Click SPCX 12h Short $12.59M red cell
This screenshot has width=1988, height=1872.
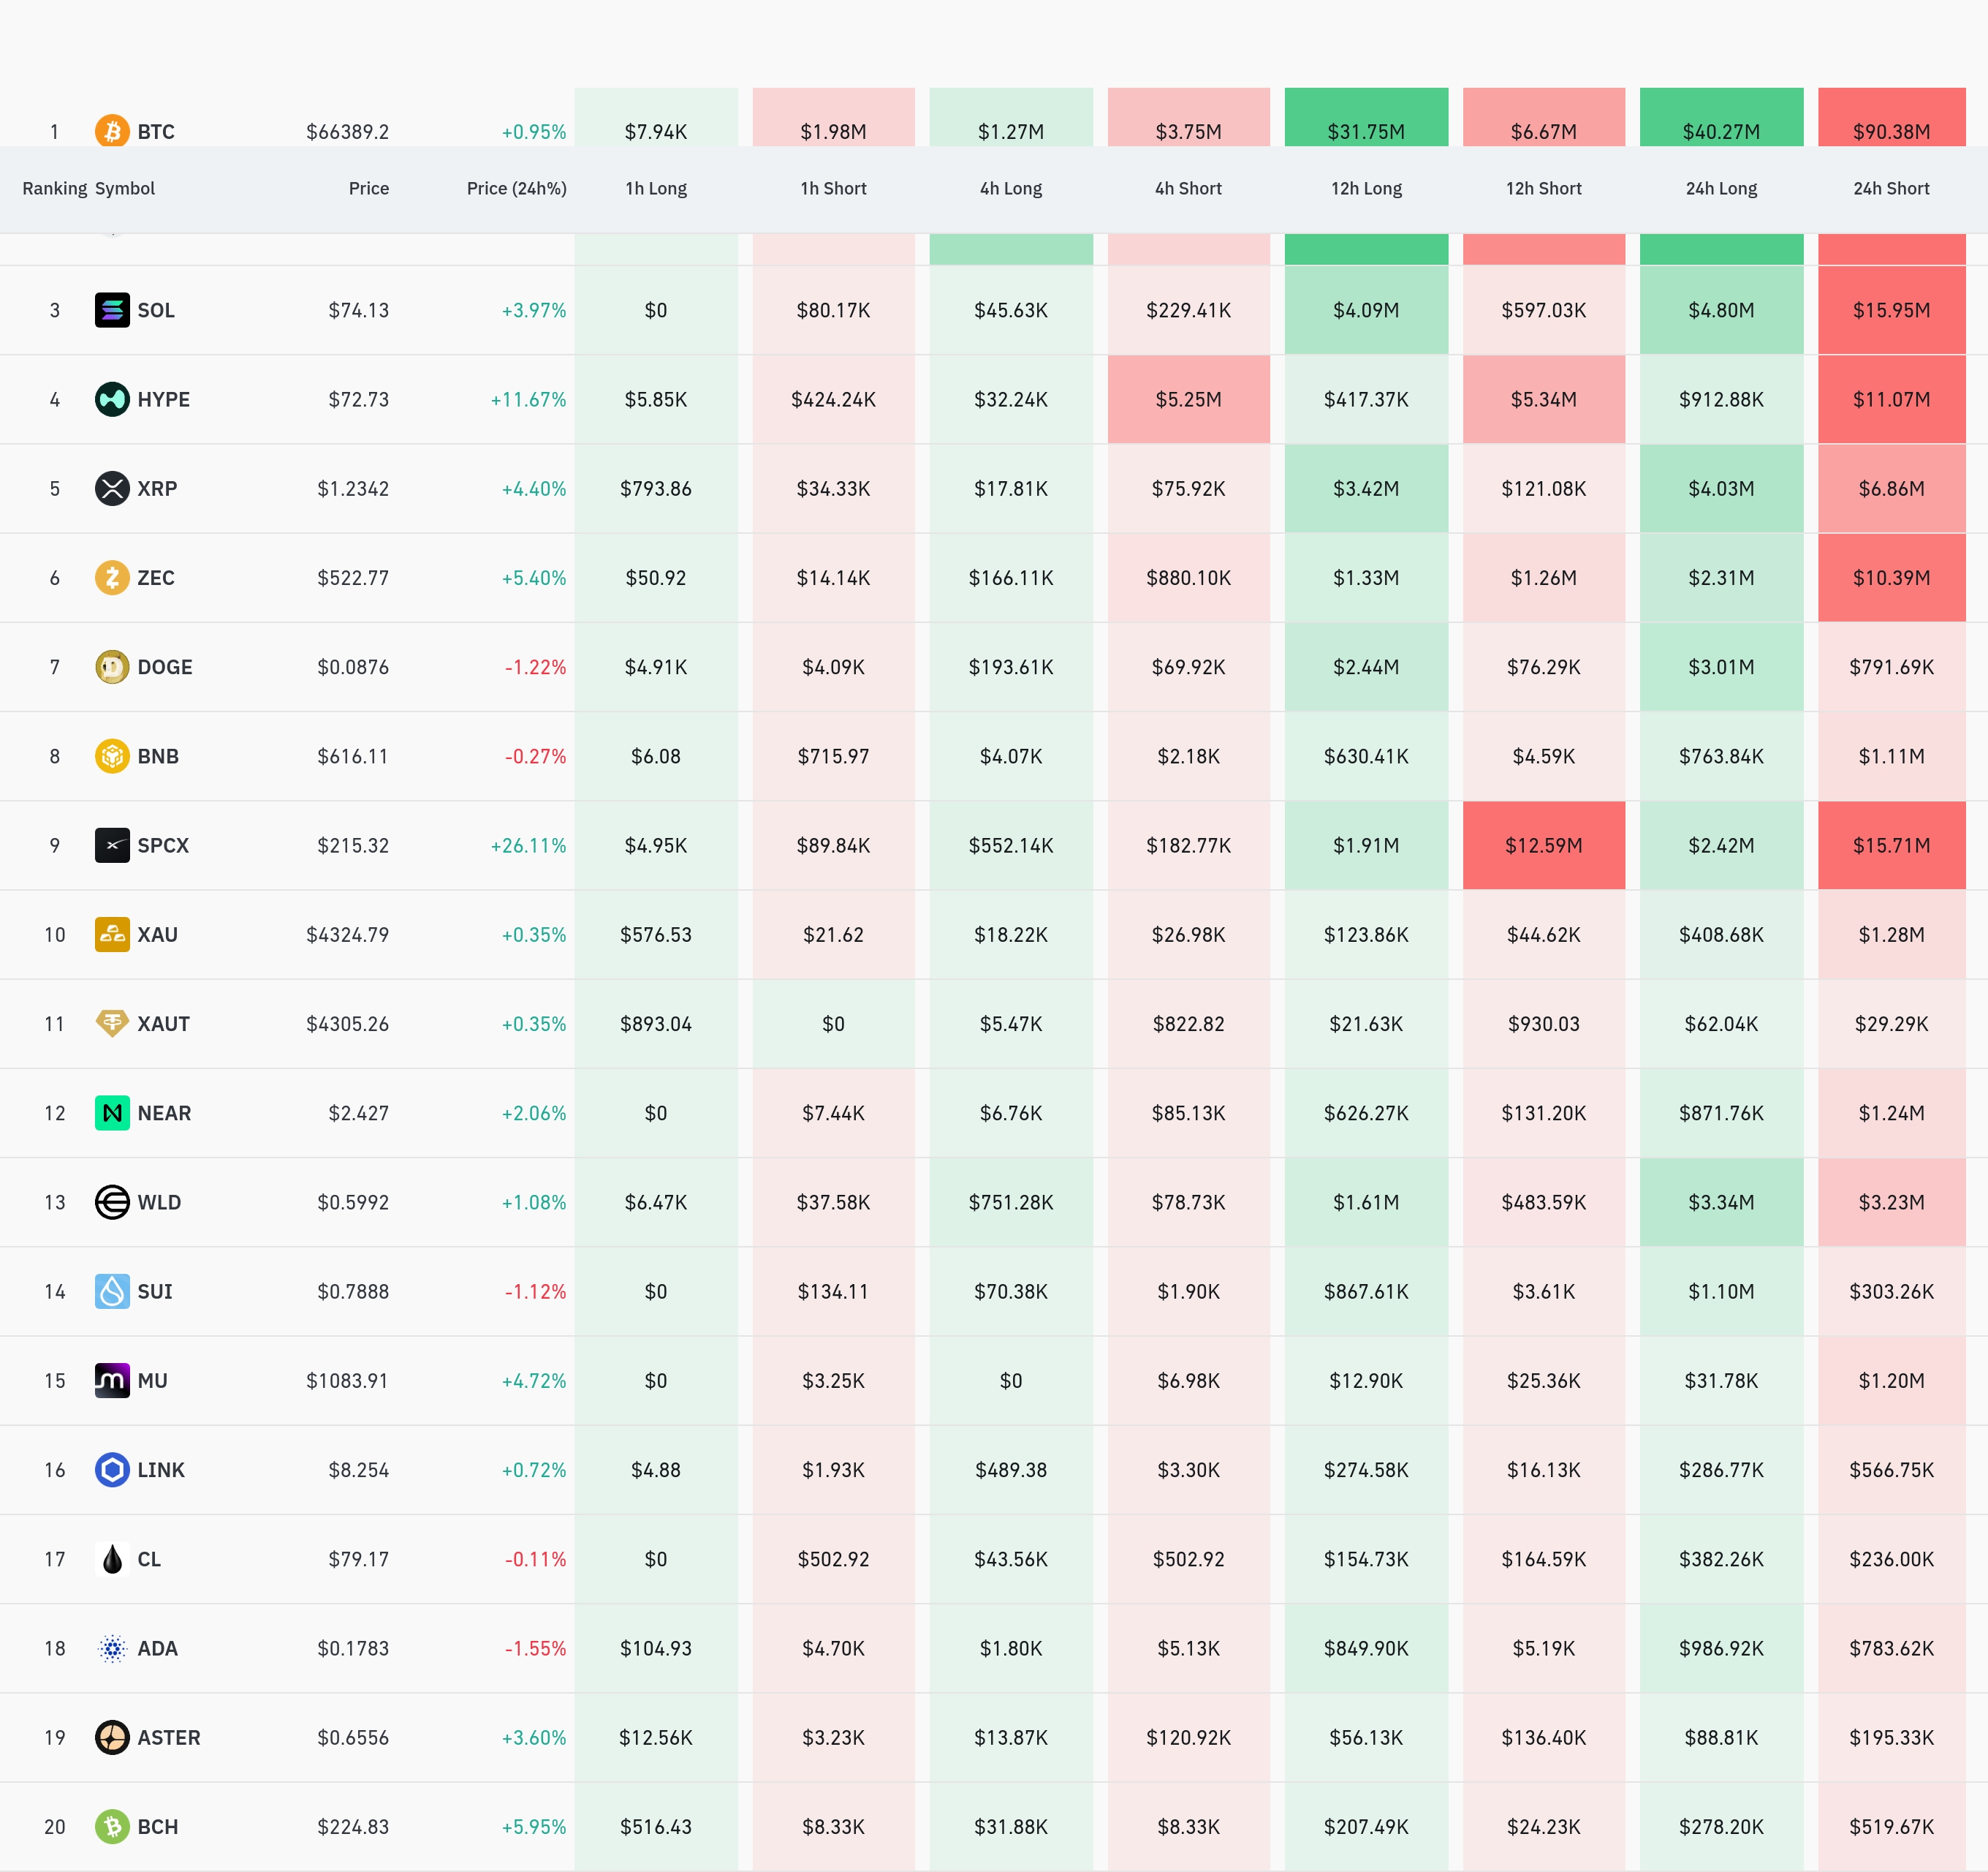pyautogui.click(x=1543, y=845)
